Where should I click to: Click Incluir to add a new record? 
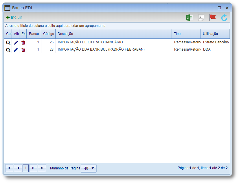[14, 18]
